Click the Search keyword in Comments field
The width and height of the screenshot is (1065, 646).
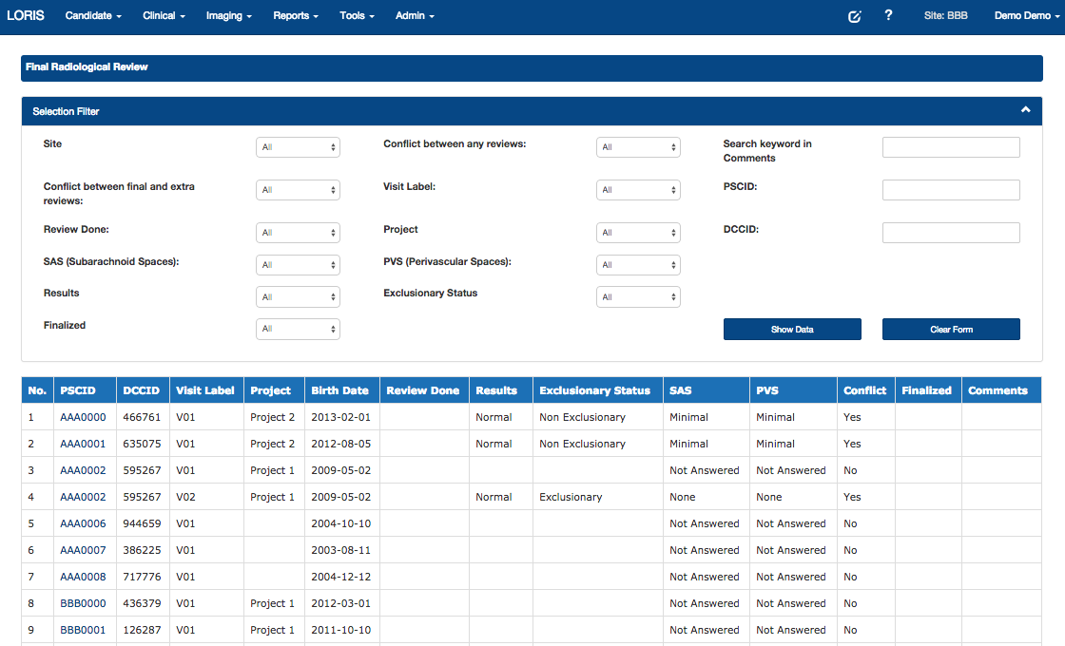951,147
